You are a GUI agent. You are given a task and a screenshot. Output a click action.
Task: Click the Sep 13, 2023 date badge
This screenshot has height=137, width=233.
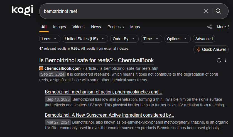click(58, 99)
